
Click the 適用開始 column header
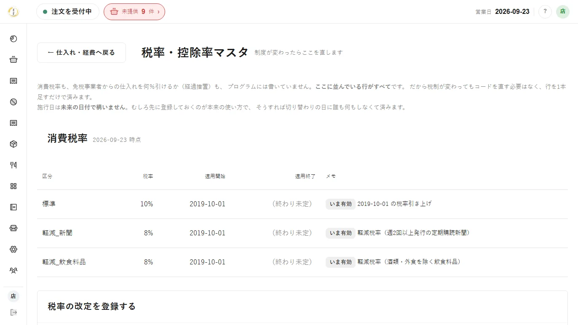click(215, 176)
